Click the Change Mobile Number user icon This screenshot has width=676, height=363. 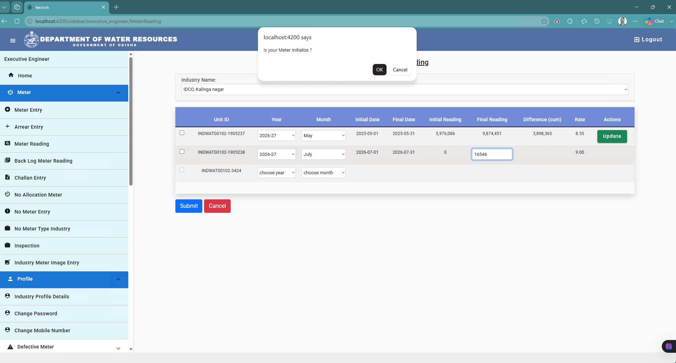[x=7, y=330]
